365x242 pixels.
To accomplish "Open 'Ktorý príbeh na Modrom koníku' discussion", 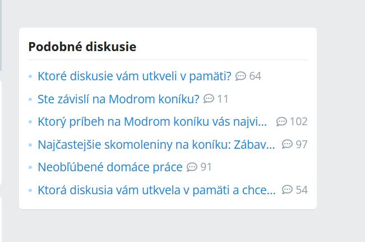I will [152, 122].
